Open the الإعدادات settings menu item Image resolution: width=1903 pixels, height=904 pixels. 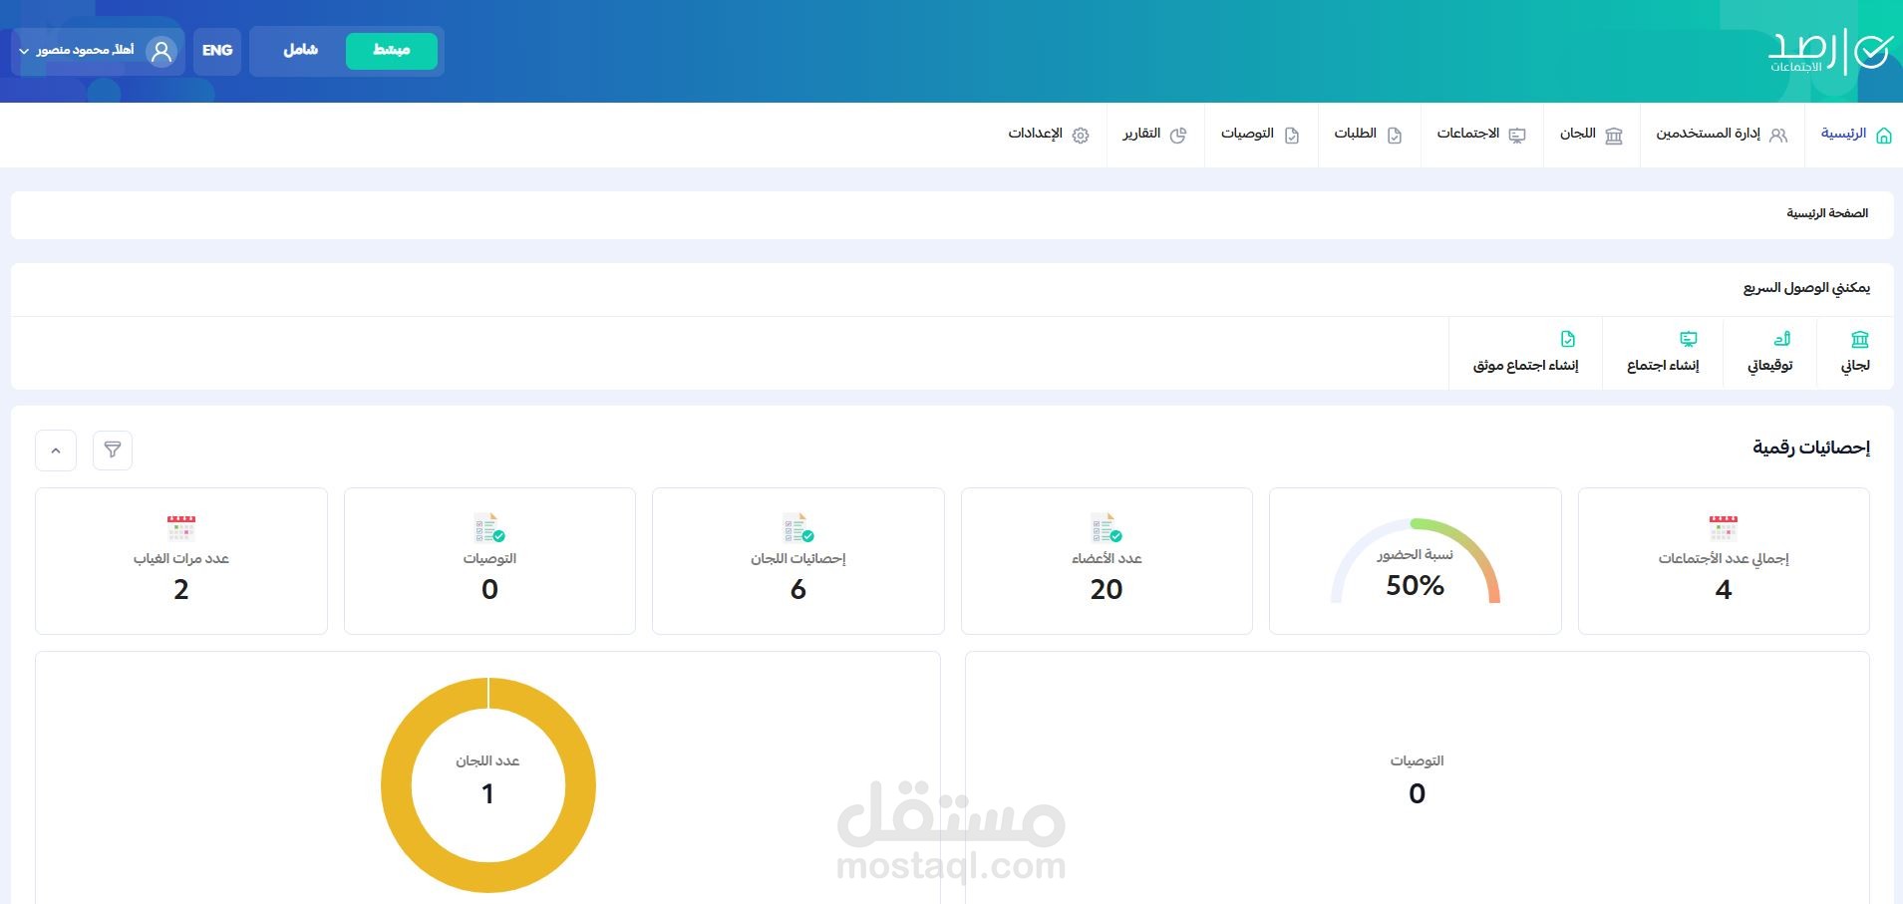coord(1049,135)
